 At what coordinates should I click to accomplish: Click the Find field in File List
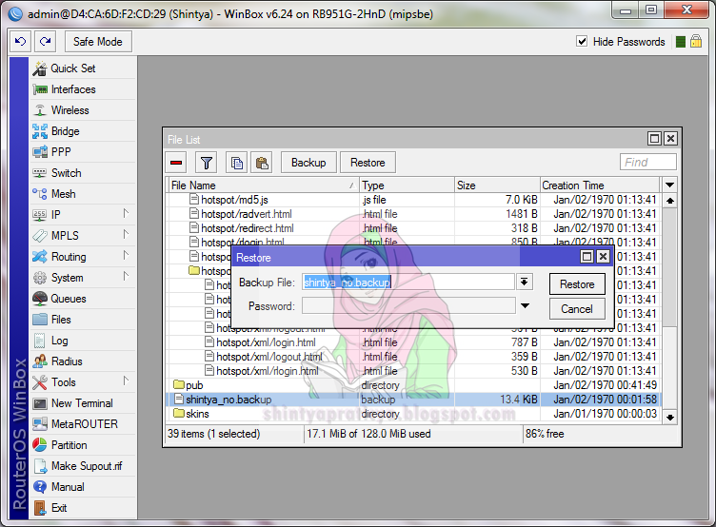[648, 162]
